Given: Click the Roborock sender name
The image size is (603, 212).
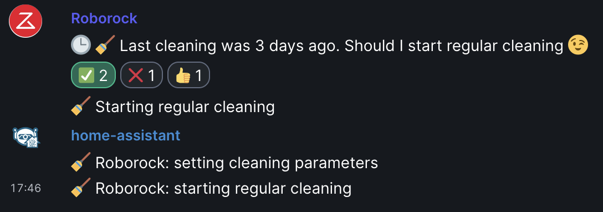Looking at the screenshot, I should [x=104, y=18].
